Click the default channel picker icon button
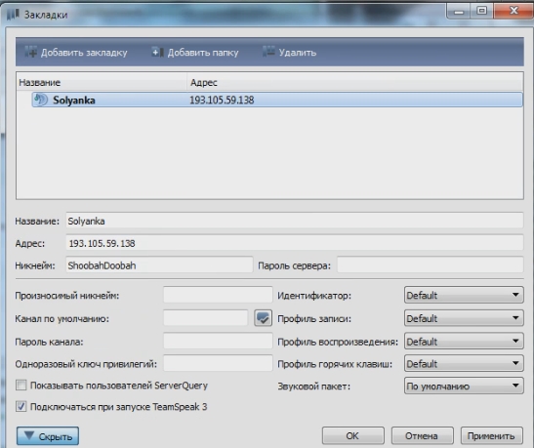Viewport: 534px width, 448px height. [263, 318]
